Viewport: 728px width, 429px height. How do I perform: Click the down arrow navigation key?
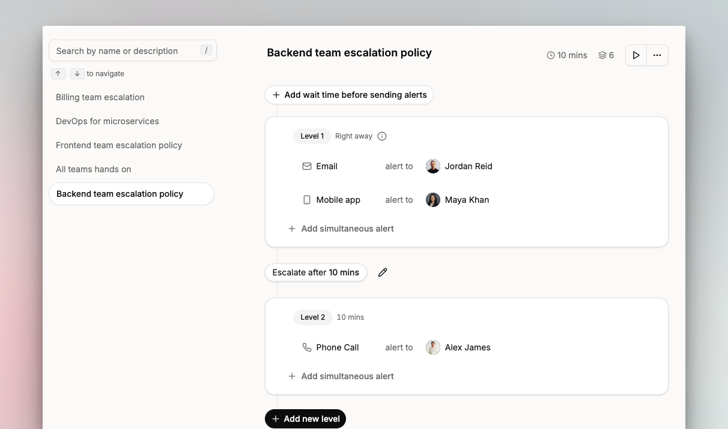[77, 74]
